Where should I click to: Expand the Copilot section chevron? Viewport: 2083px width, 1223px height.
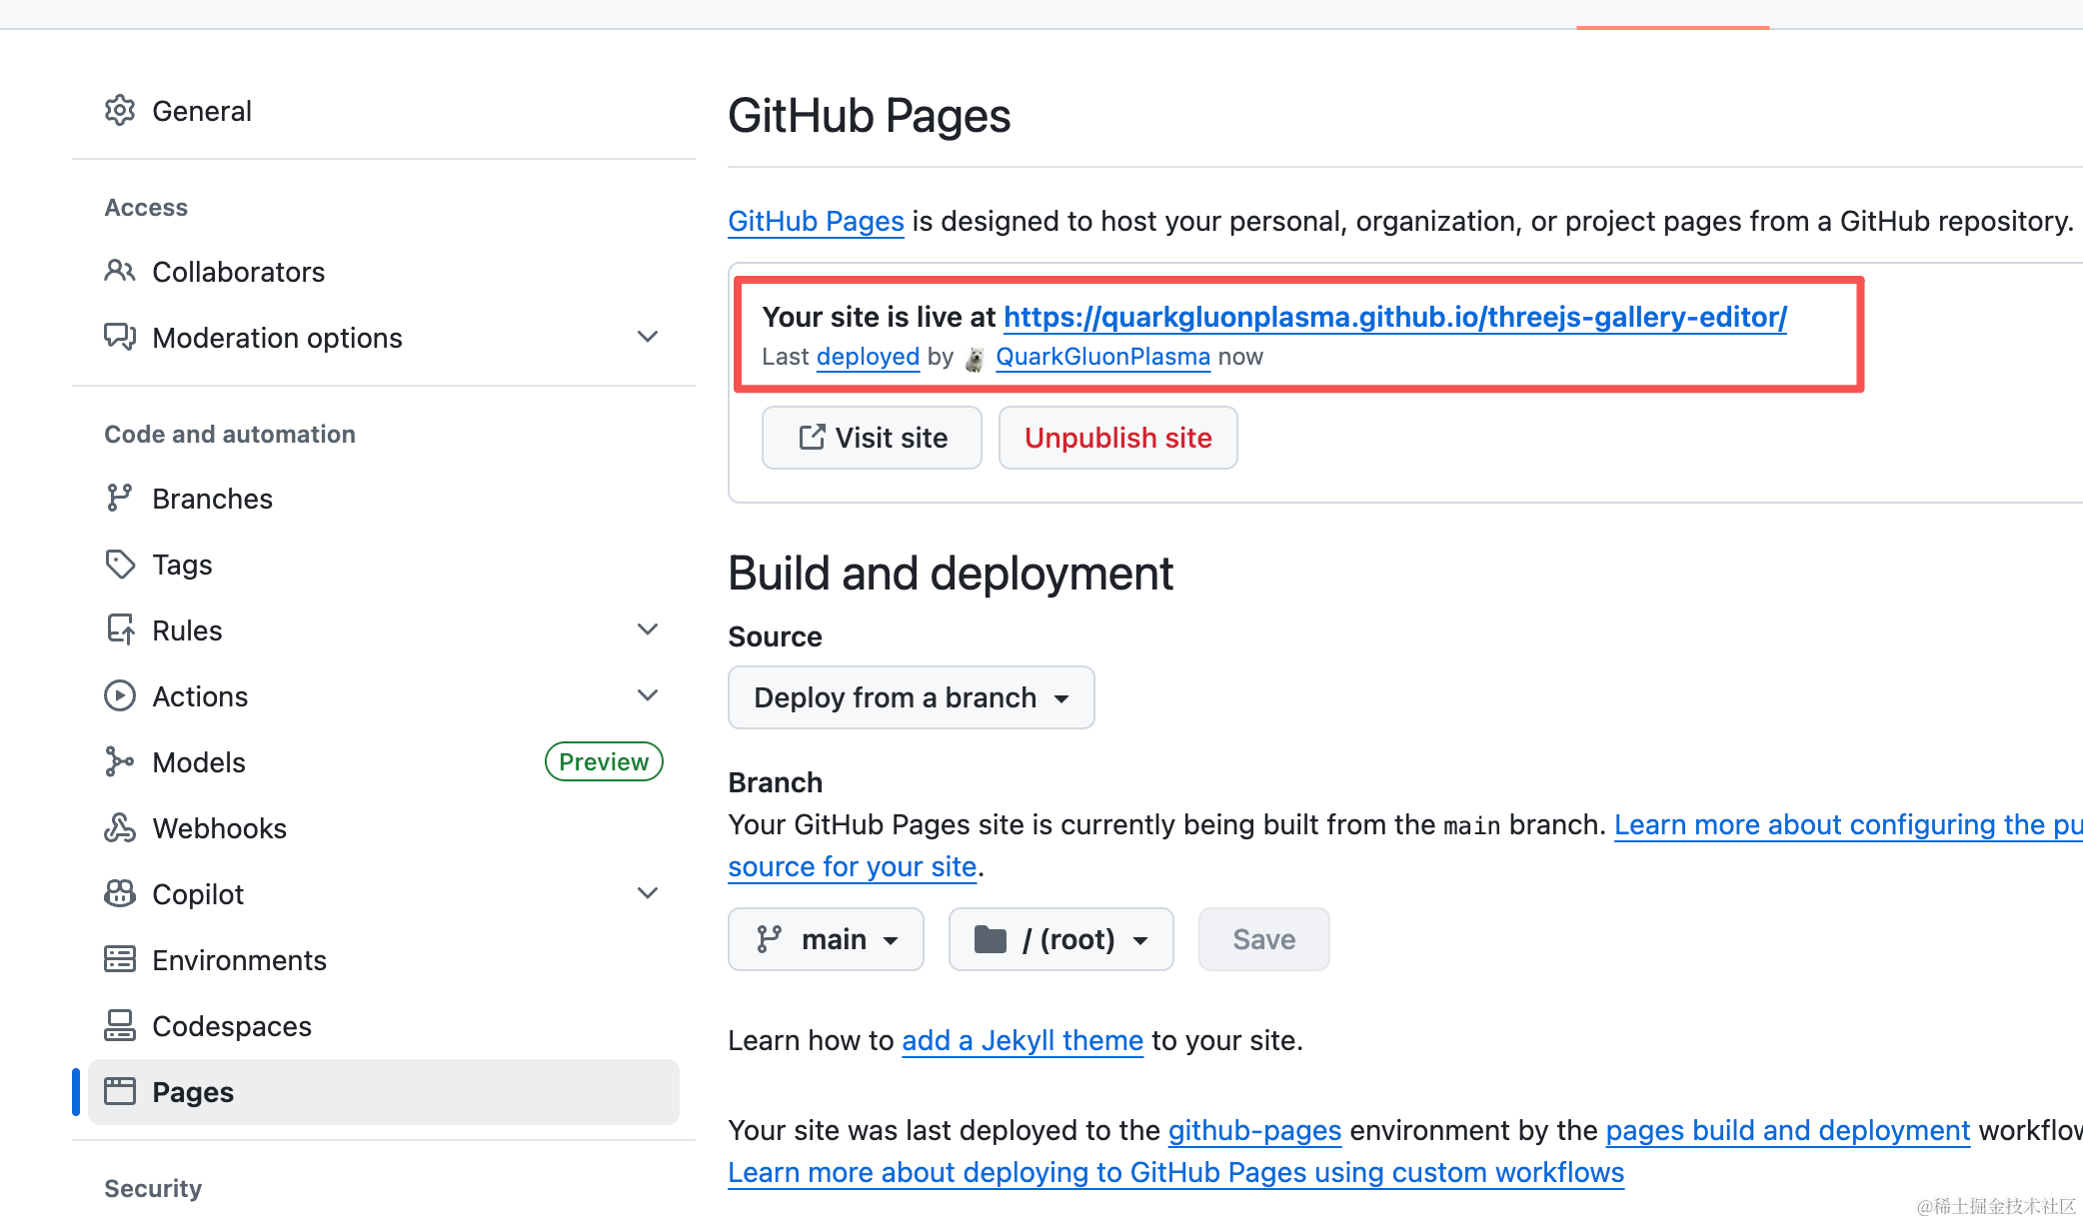pyautogui.click(x=648, y=893)
